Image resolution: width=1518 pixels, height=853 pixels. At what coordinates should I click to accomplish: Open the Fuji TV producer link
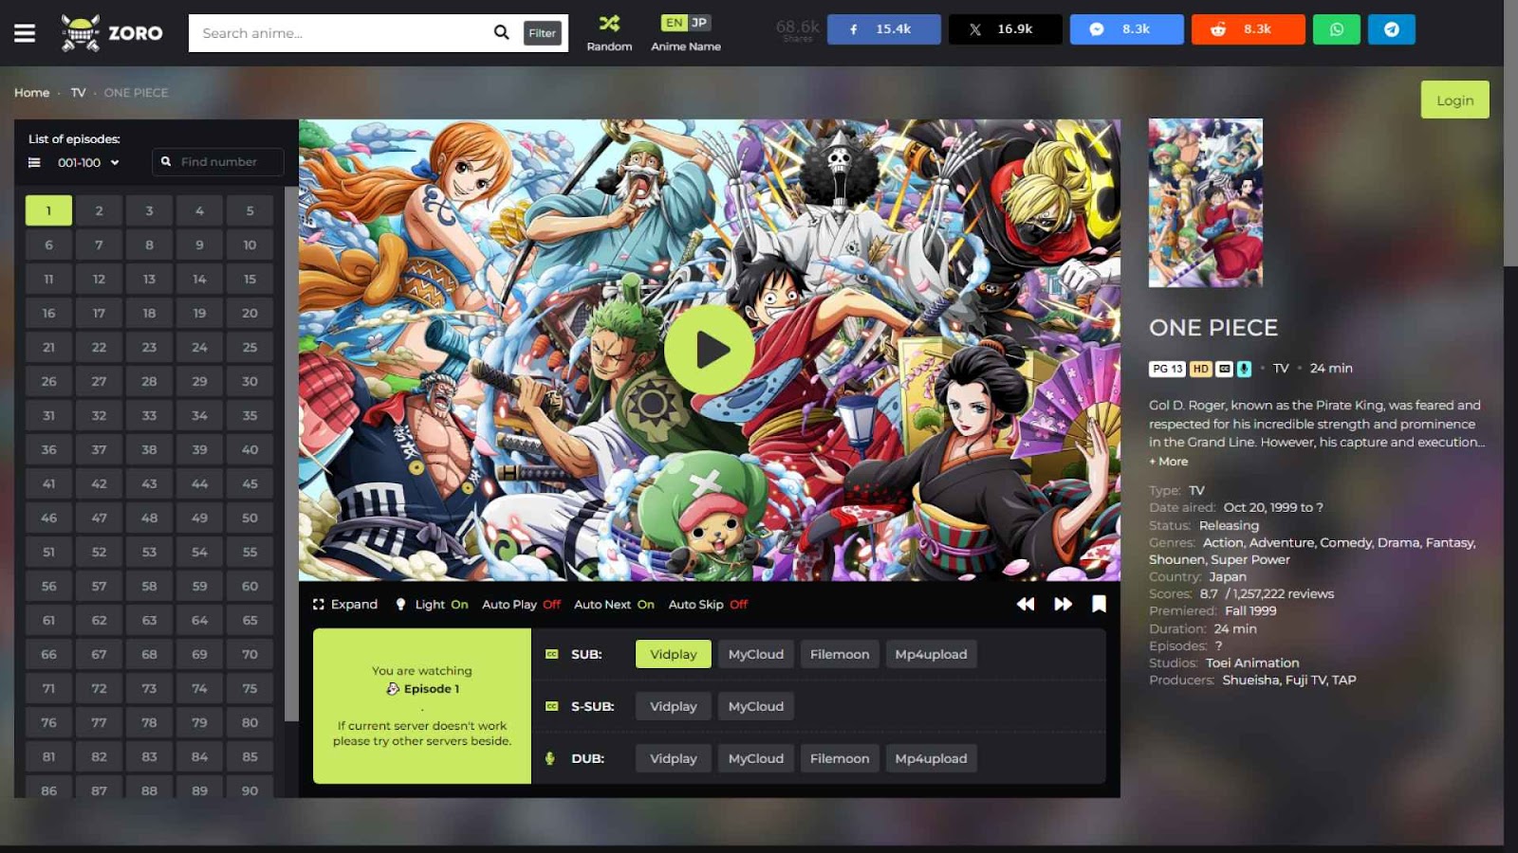[1306, 680]
